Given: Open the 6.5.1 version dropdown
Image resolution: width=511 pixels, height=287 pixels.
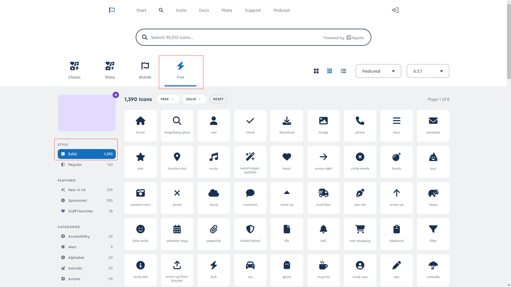Looking at the screenshot, I should (x=428, y=71).
